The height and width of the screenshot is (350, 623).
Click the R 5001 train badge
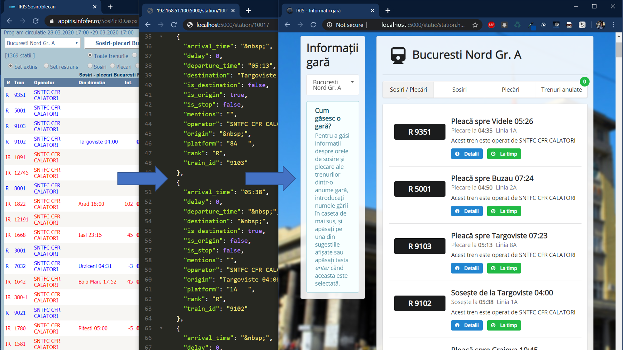[420, 189]
